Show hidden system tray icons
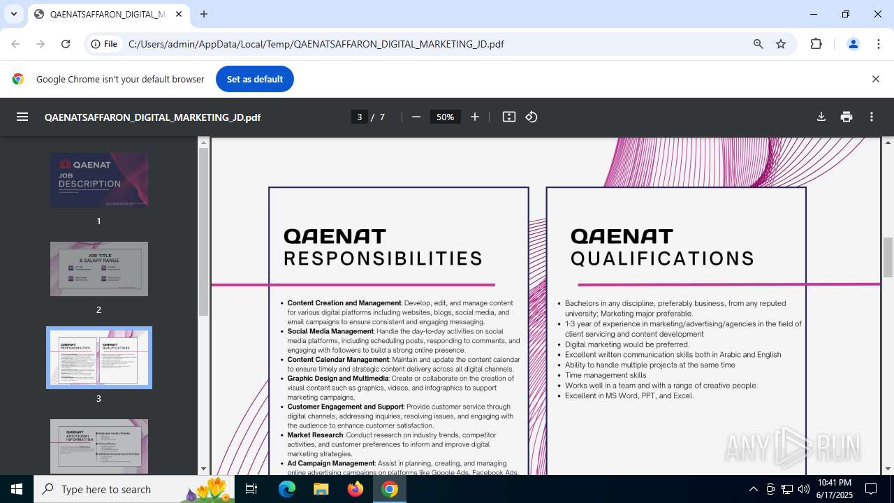The height and width of the screenshot is (503, 894). pos(753,489)
